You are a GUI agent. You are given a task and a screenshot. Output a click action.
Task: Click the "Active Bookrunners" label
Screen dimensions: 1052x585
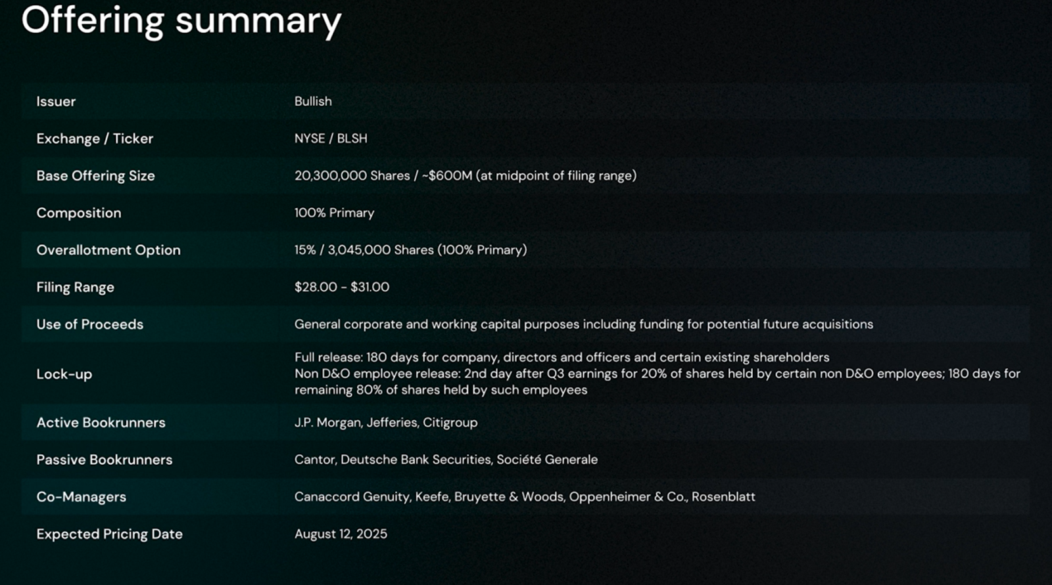tap(101, 423)
